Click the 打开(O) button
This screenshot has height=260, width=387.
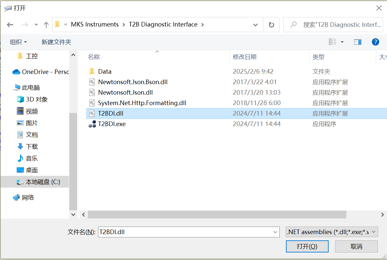coord(307,246)
